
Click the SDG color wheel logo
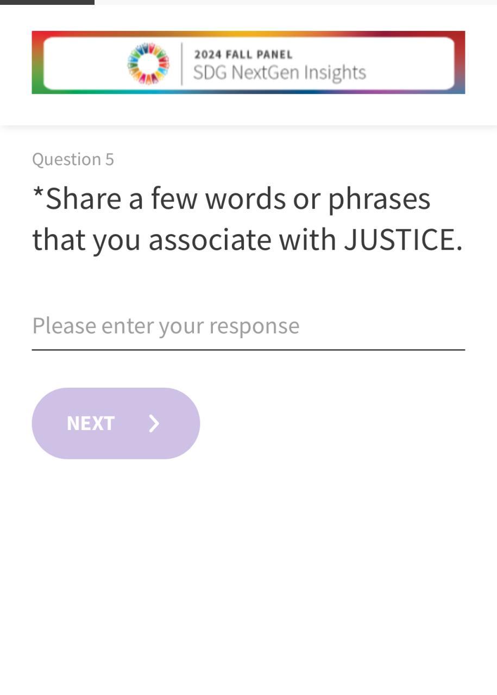coord(148,64)
